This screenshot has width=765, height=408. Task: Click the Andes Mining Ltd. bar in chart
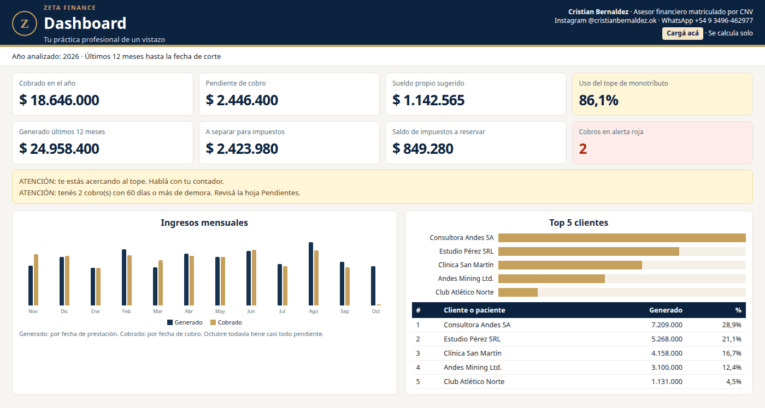pyautogui.click(x=551, y=279)
